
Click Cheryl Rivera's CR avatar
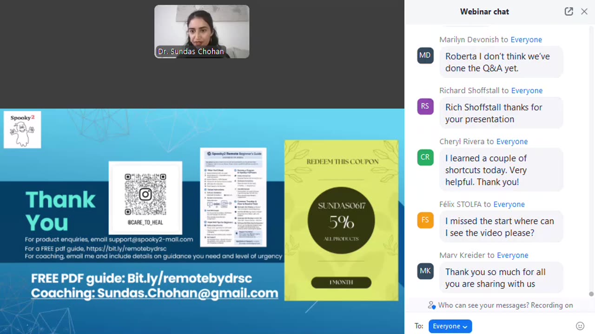click(x=425, y=157)
